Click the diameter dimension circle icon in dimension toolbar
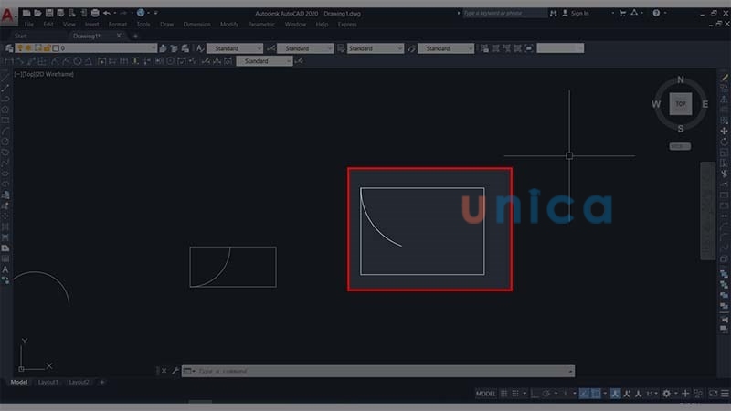731x411 pixels. [78, 61]
